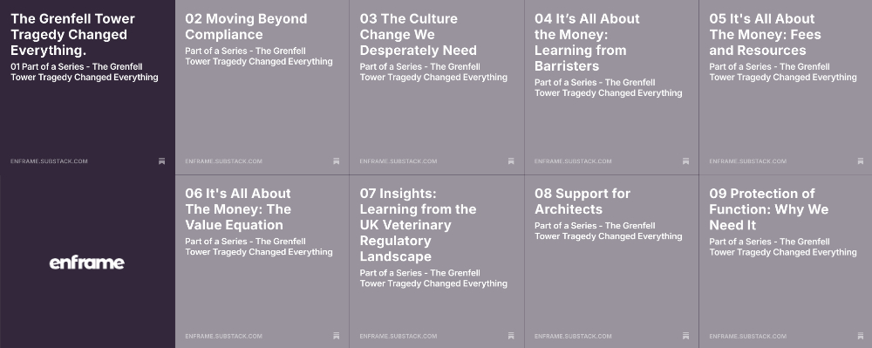Open the enframe logo tile
This screenshot has width=872, height=348.
coord(86,263)
